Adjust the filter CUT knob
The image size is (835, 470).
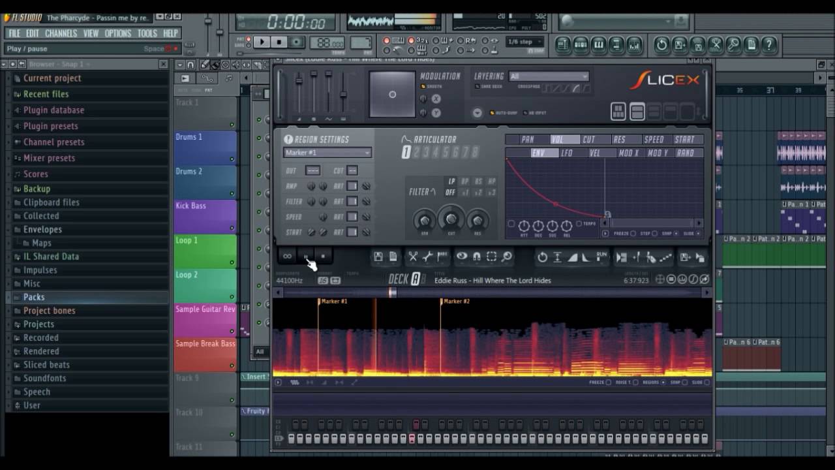click(451, 218)
